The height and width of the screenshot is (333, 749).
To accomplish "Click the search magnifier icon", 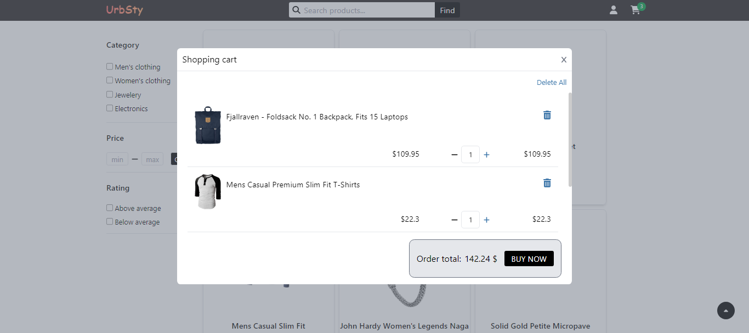I will click(x=297, y=10).
